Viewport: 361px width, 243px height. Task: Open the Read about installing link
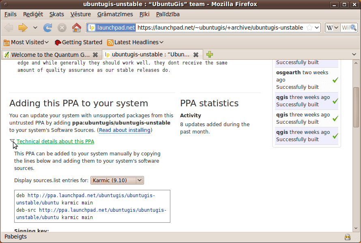(x=125, y=130)
